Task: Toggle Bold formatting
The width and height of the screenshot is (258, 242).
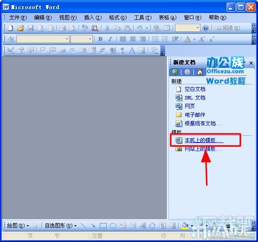Action: pyautogui.click(x=100, y=39)
